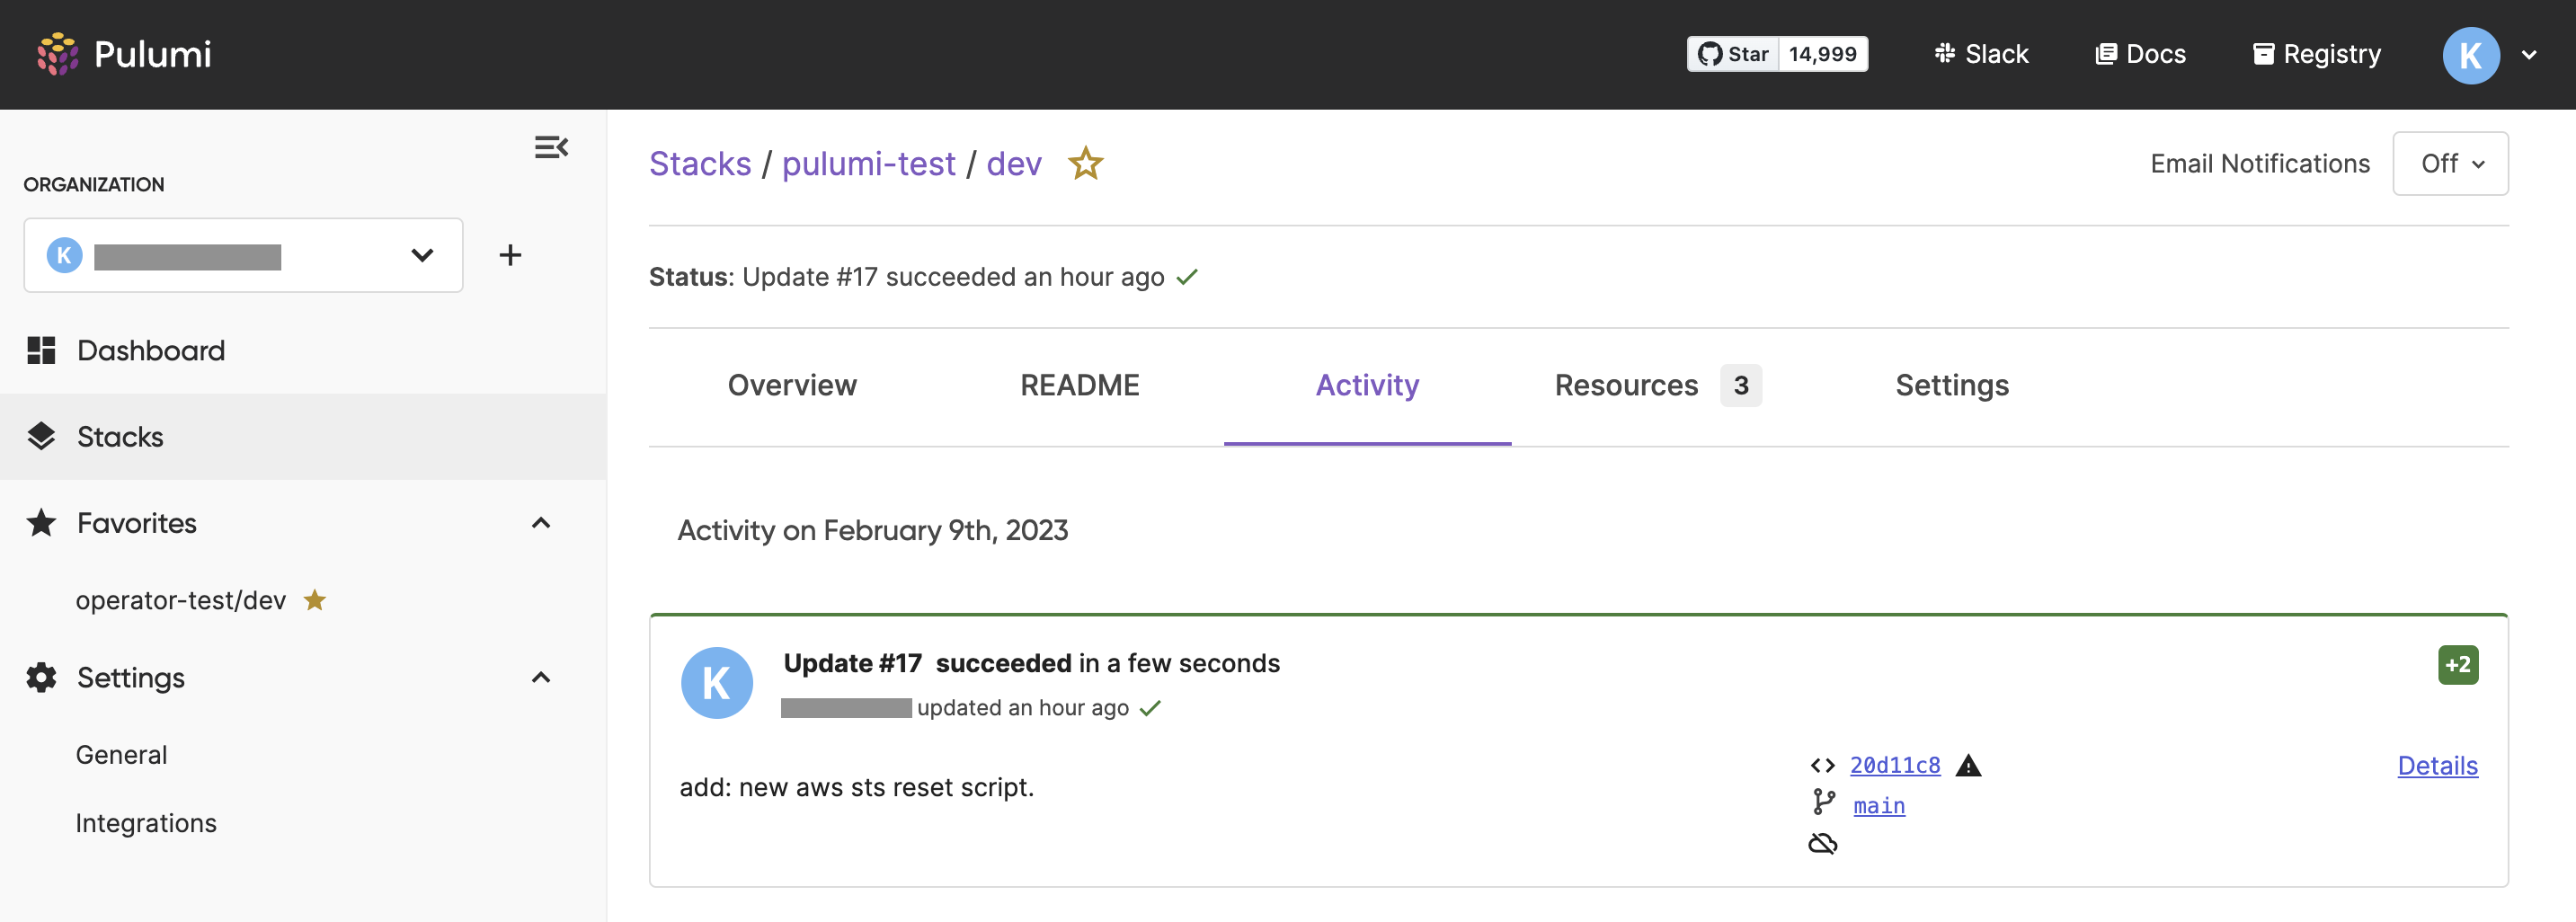Viewport: 2576px width, 922px height.
Task: Click the Pulumi logo icon
Action: [58, 54]
